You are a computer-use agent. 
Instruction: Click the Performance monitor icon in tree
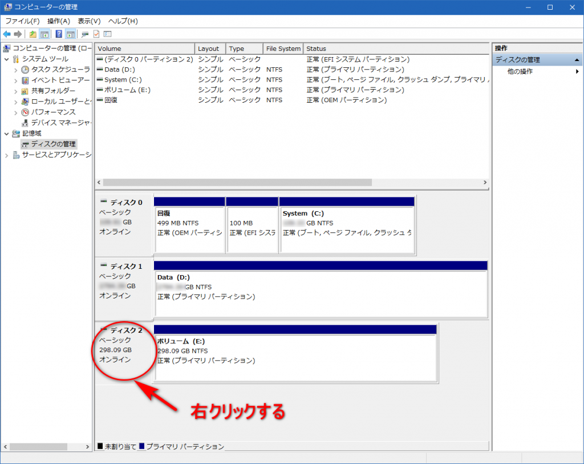25,112
